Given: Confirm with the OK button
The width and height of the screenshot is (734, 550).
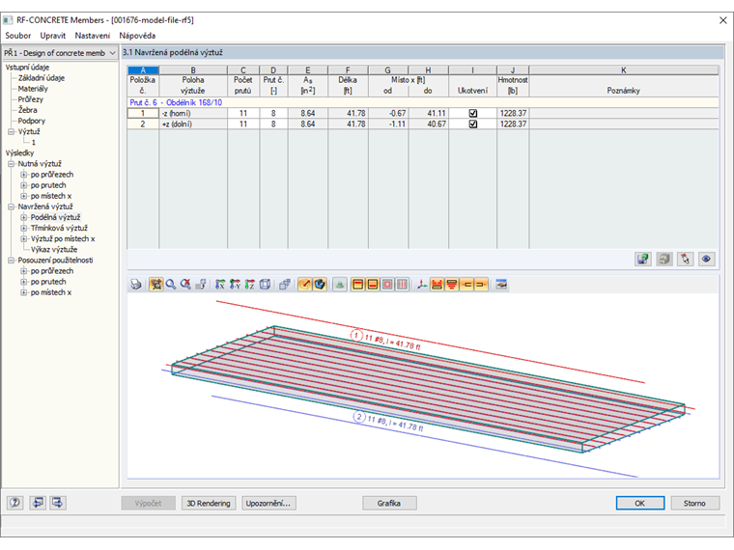Looking at the screenshot, I should [x=640, y=504].
